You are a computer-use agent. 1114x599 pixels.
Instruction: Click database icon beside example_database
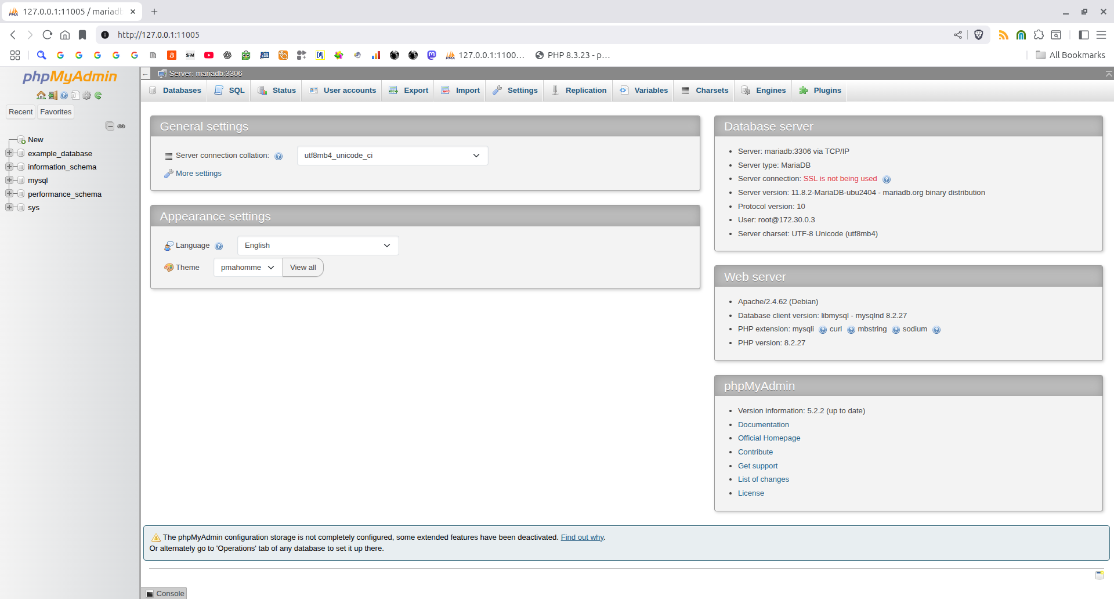pos(21,153)
